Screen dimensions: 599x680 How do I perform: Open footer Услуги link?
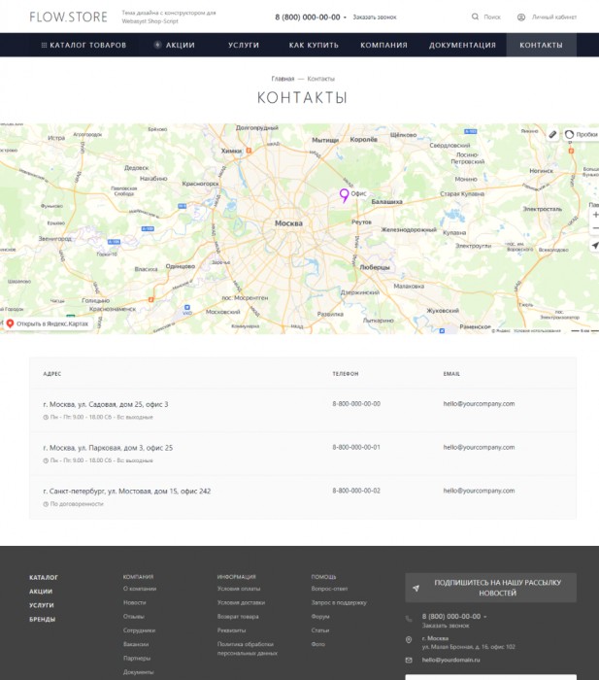coord(42,605)
